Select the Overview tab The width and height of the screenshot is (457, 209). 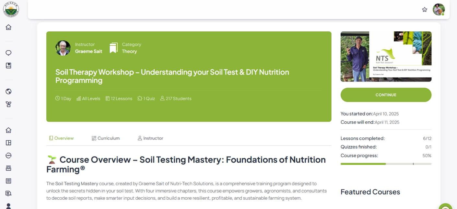pos(61,138)
